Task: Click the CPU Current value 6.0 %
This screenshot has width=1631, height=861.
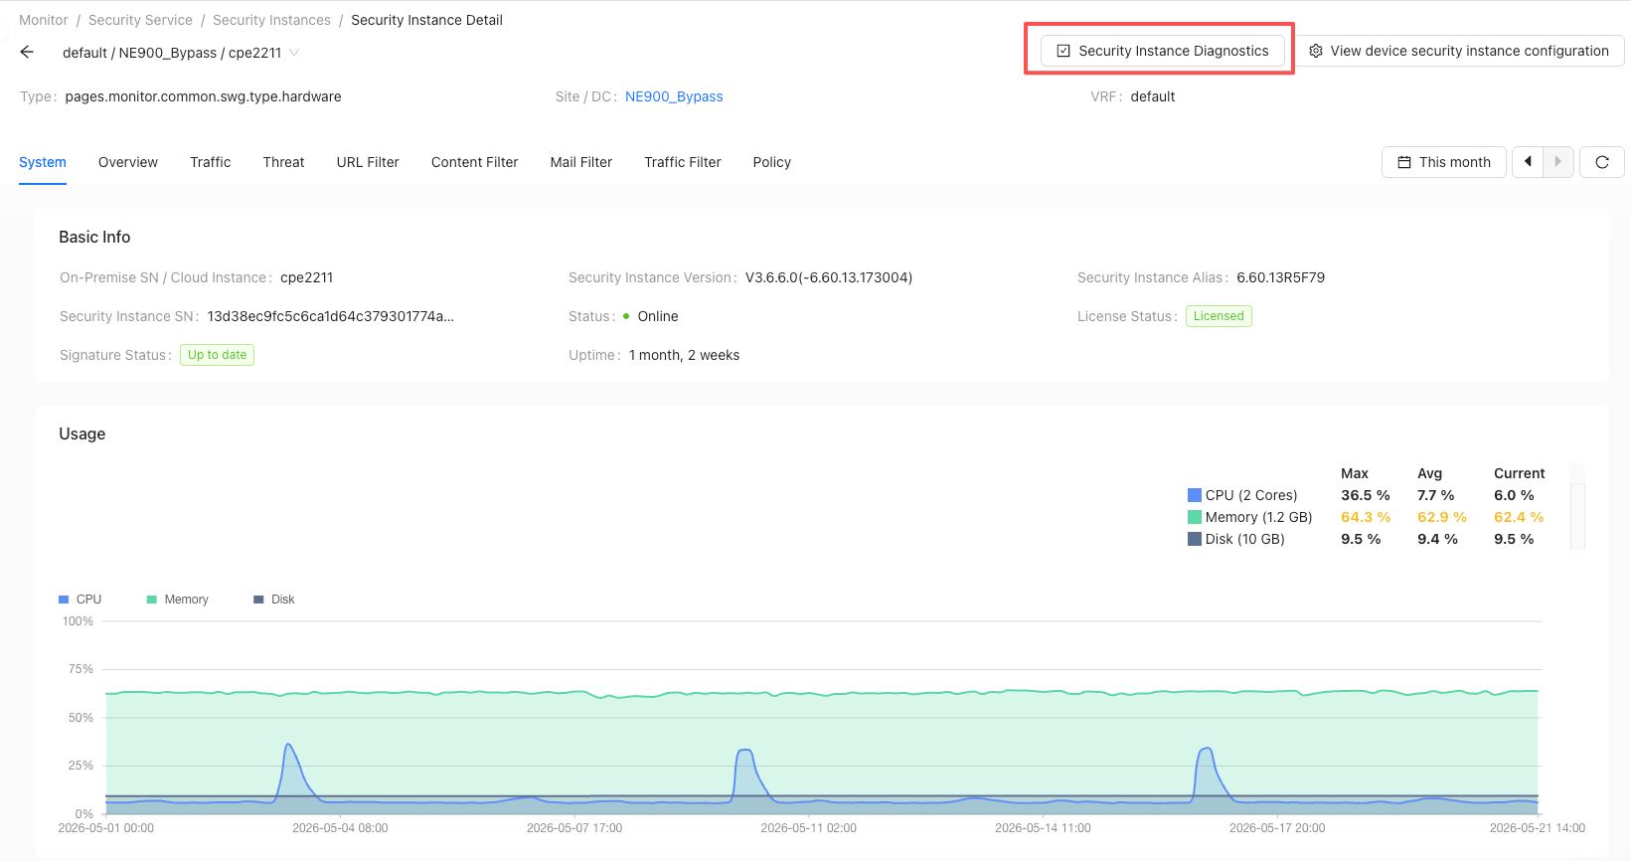Action: (1514, 495)
